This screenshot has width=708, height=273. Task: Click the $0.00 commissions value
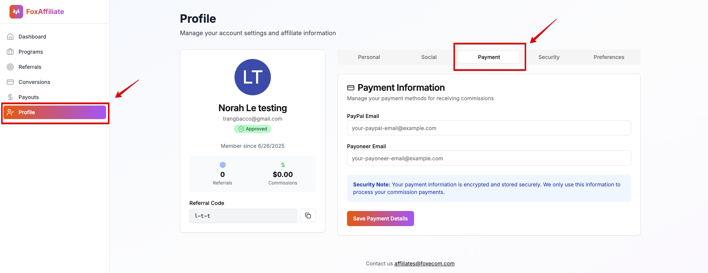tap(283, 174)
